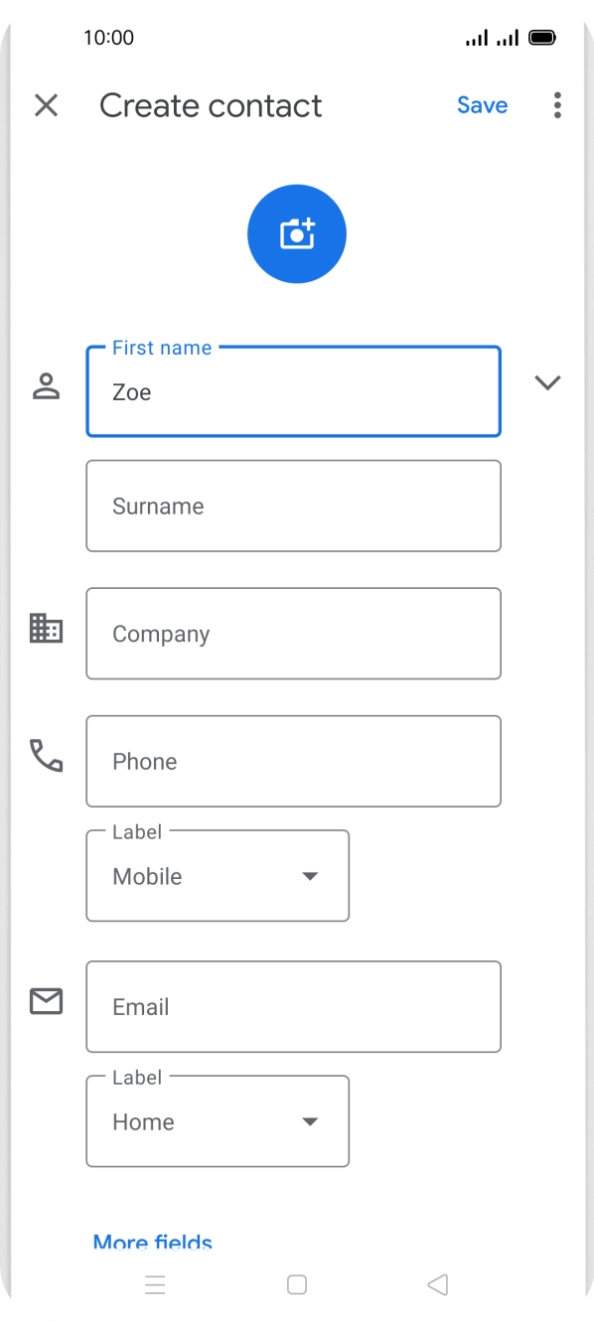The width and height of the screenshot is (594, 1321).
Task: Open More fields
Action: (152, 1242)
